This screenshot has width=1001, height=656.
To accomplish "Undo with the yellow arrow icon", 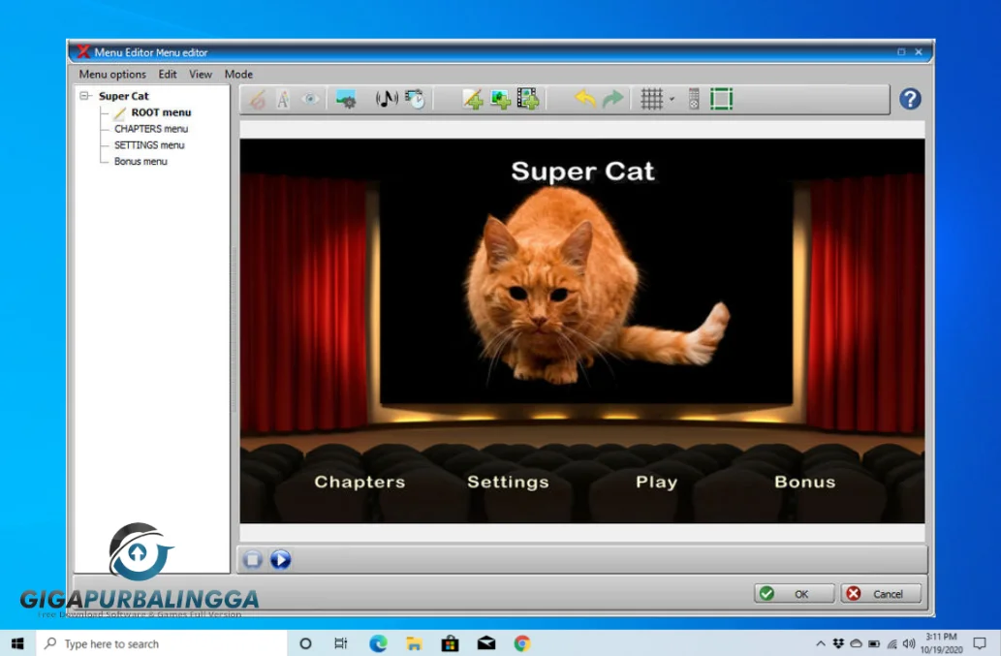I will point(584,98).
